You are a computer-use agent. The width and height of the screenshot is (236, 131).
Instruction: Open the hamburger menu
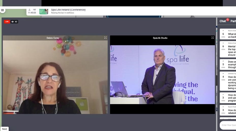[2, 10]
